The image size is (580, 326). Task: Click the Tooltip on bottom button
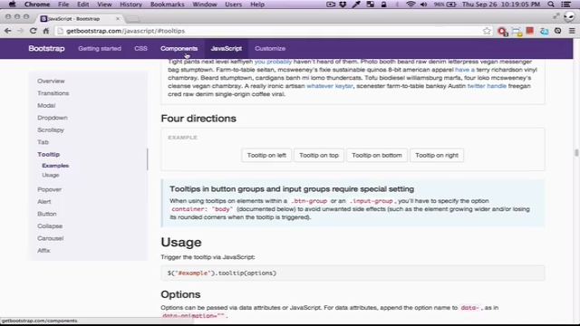coord(377,155)
